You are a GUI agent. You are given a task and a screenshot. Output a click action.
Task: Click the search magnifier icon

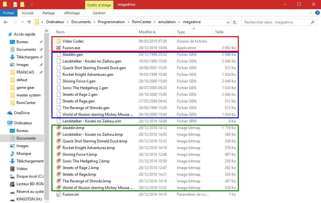point(312,22)
